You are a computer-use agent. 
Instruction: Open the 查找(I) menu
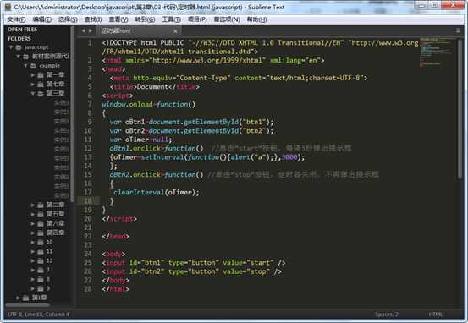(93, 19)
